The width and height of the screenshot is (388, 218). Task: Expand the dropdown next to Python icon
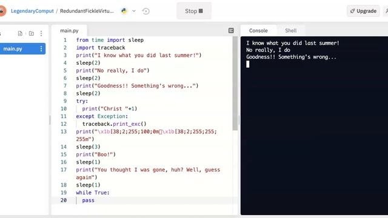pyautogui.click(x=134, y=11)
